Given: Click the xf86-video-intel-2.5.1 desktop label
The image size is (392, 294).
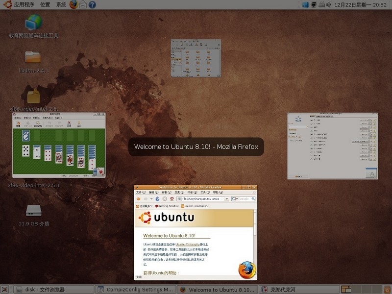Looking at the screenshot, I should click(x=34, y=186).
